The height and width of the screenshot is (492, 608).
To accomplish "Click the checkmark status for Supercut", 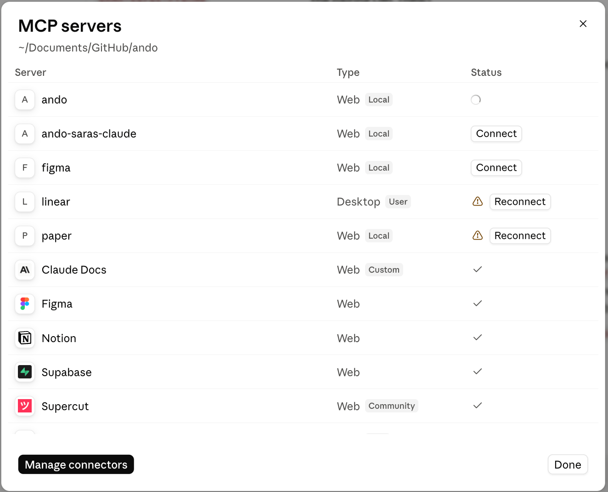I will click(x=478, y=406).
